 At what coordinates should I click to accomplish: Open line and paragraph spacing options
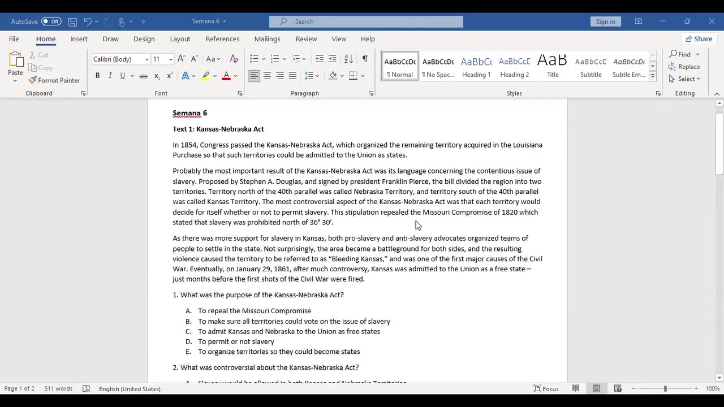311,76
